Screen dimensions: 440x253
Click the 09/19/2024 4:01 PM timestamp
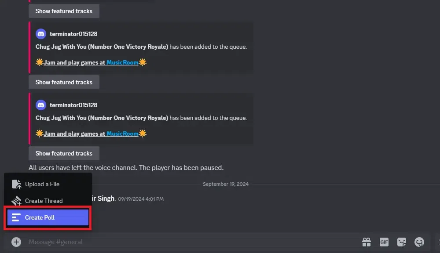pyautogui.click(x=141, y=199)
